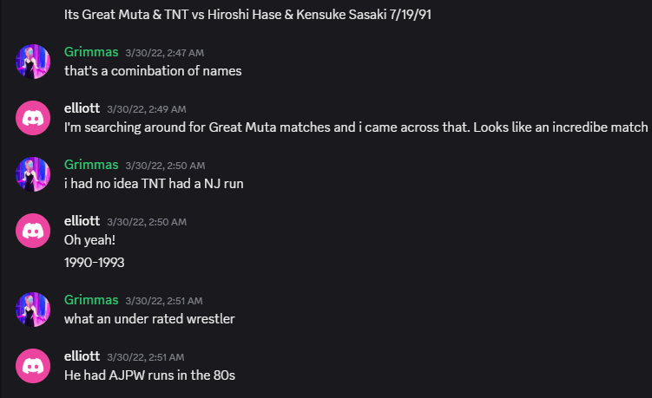Click Grimmas's avatar beside the 2:47 AM message
The height and width of the screenshot is (398, 652).
33,62
